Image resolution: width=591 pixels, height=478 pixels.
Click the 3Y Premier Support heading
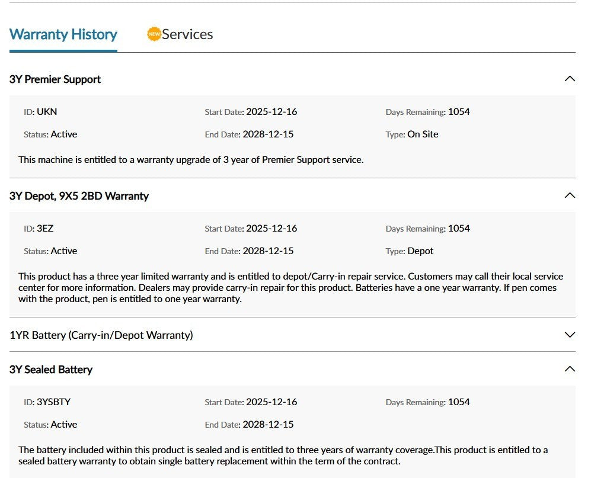coord(55,79)
